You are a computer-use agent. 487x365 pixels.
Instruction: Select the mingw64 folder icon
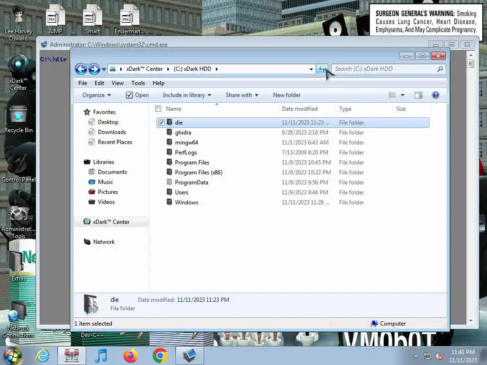pos(169,142)
